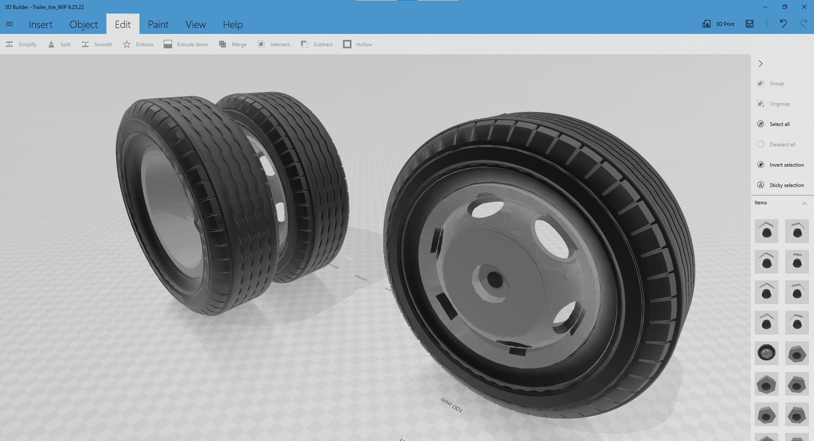
Task: Open the hamburger navigation menu
Action: tap(9, 24)
